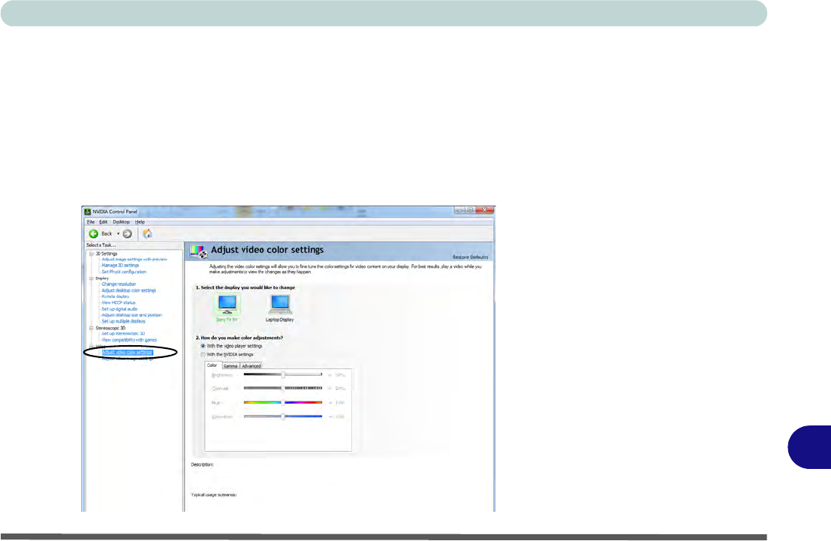Switch to the Advanced tab
The height and width of the screenshot is (541, 831).
[x=251, y=365]
